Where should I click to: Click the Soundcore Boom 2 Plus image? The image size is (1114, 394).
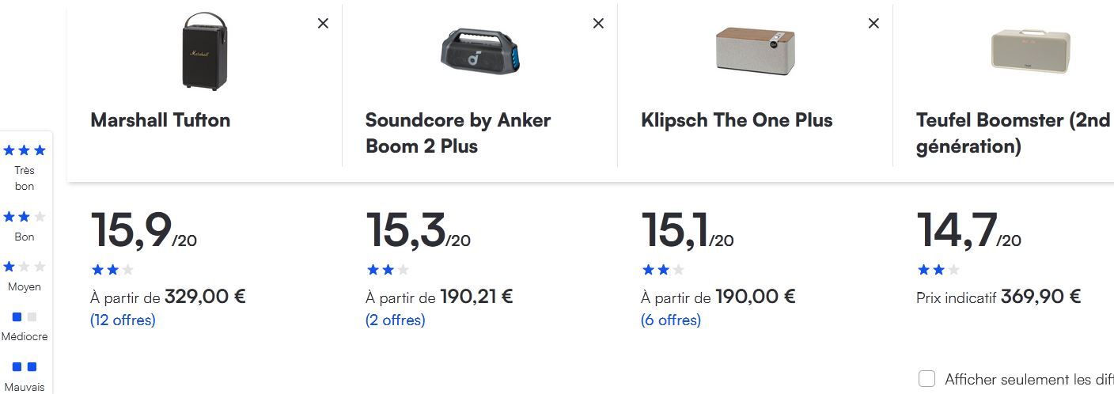click(479, 51)
